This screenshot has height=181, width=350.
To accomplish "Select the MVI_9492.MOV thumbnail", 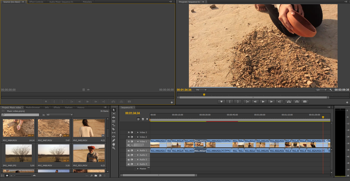I will click(89, 128).
